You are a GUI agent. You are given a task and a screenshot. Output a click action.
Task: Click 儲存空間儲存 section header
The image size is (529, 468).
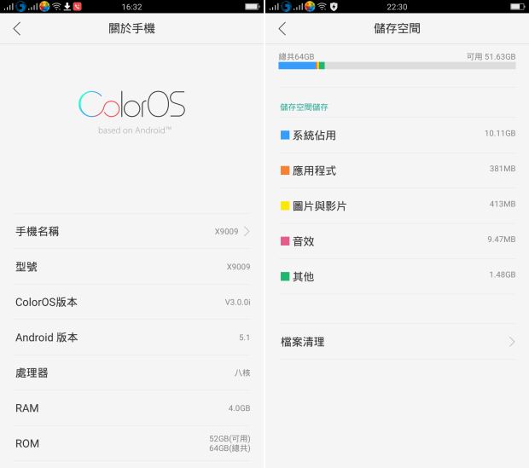point(304,107)
